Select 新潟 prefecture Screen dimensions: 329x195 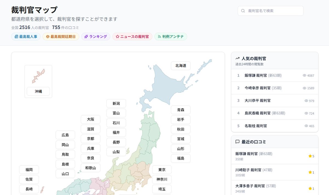(116, 103)
